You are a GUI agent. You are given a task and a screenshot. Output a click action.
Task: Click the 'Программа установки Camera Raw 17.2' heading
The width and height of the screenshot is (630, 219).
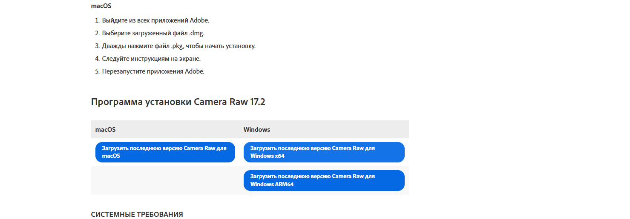pyautogui.click(x=178, y=102)
